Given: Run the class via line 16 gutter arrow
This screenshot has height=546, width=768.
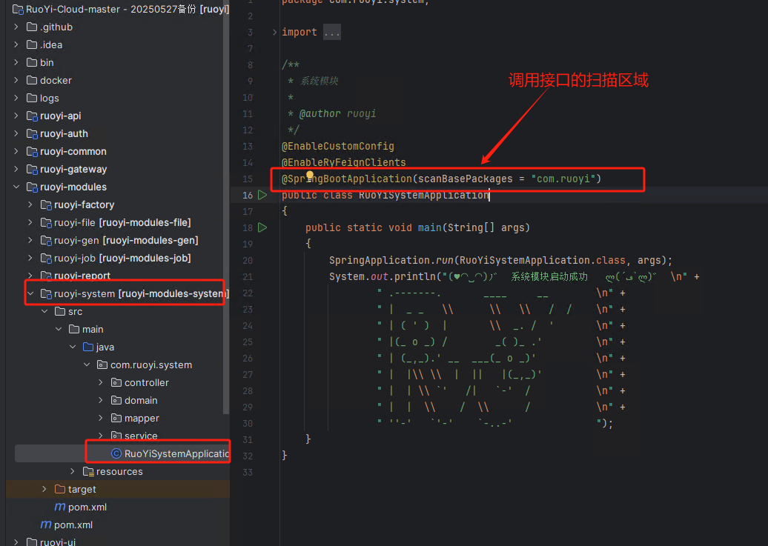Looking at the screenshot, I should [x=263, y=195].
